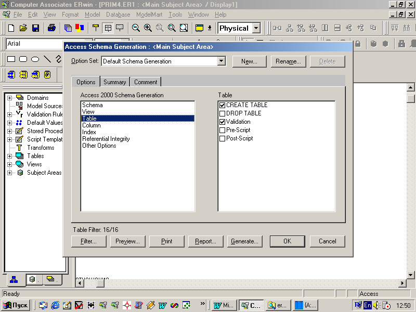Open the Option Set dropdown

pyautogui.click(x=221, y=61)
